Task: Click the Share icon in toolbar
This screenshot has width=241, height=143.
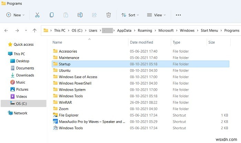Action: 94,15
